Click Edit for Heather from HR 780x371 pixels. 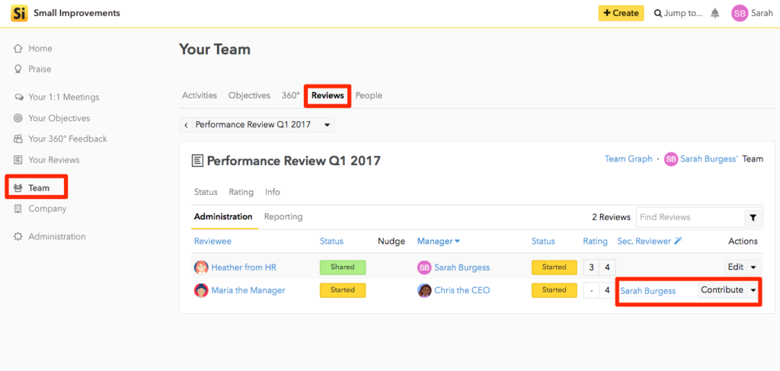(736, 267)
